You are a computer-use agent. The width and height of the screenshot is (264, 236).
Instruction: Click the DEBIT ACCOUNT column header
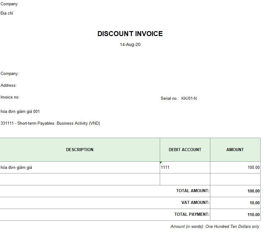click(x=185, y=150)
